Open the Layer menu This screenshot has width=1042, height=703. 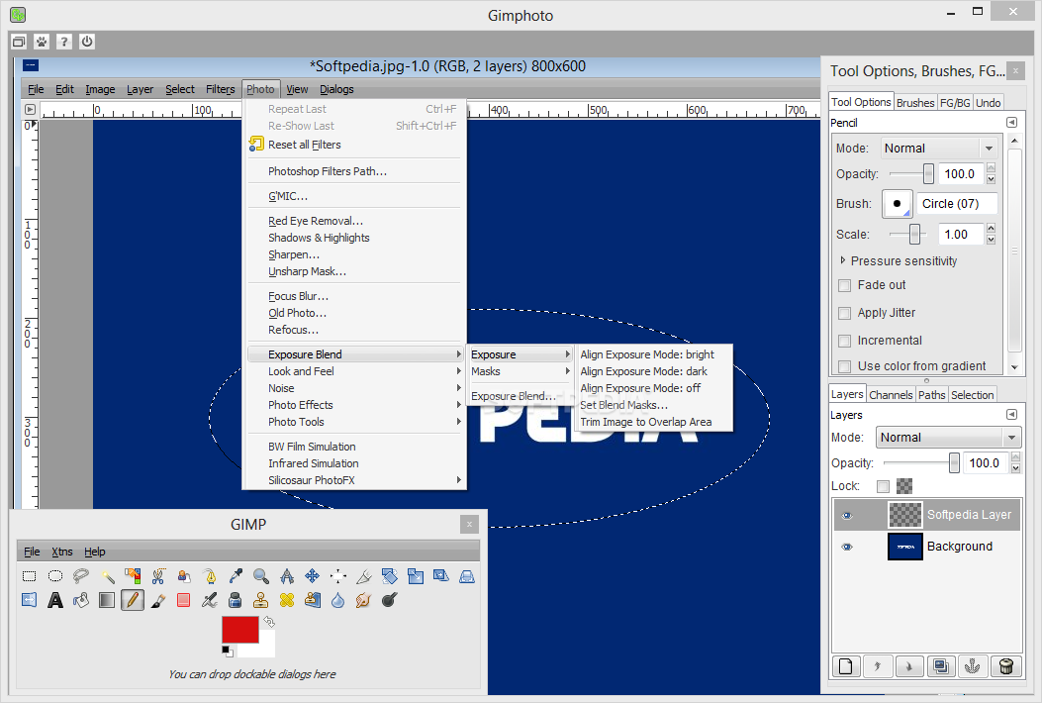(140, 89)
